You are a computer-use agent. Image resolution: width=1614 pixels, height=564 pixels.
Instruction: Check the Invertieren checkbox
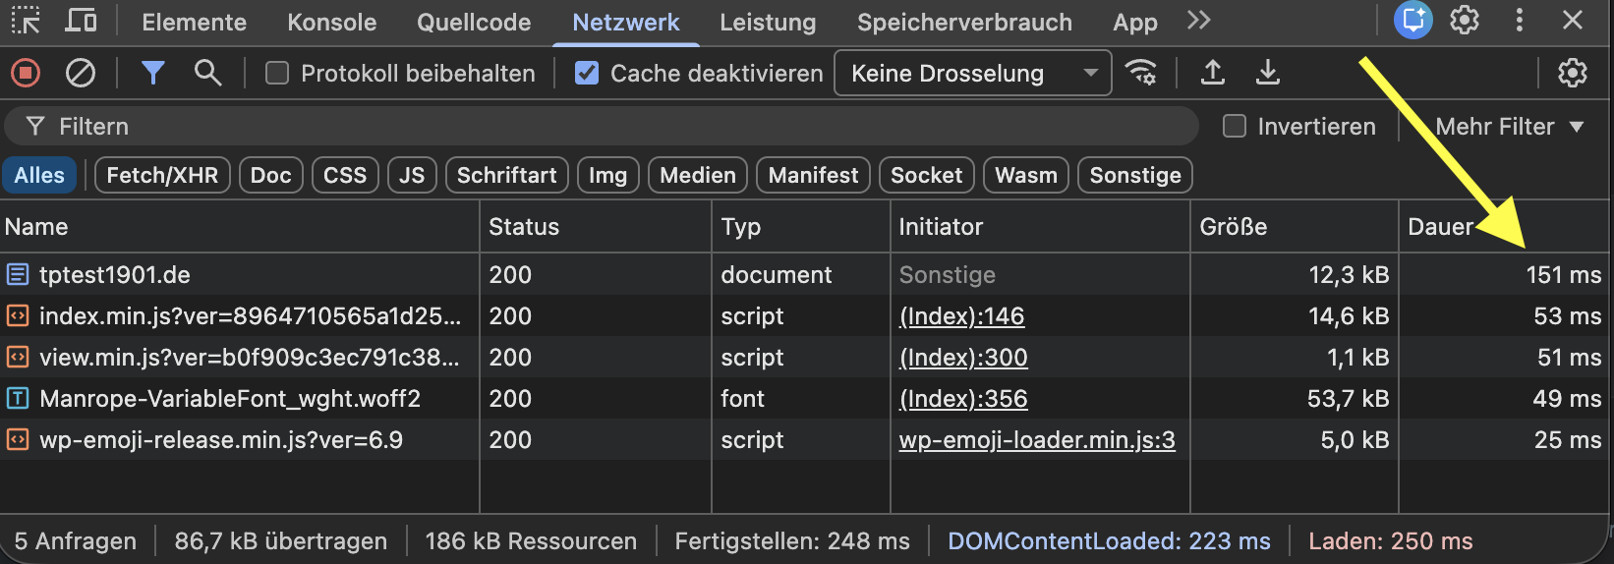click(1235, 126)
